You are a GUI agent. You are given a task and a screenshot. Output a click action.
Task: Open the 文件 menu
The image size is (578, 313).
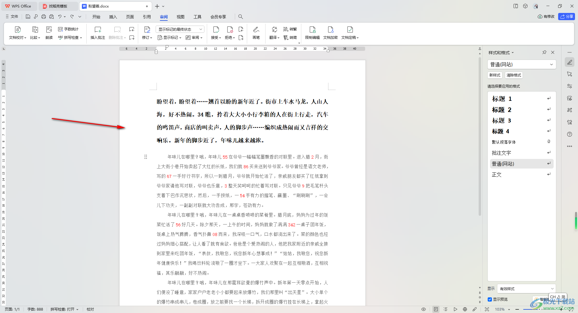[x=12, y=17]
